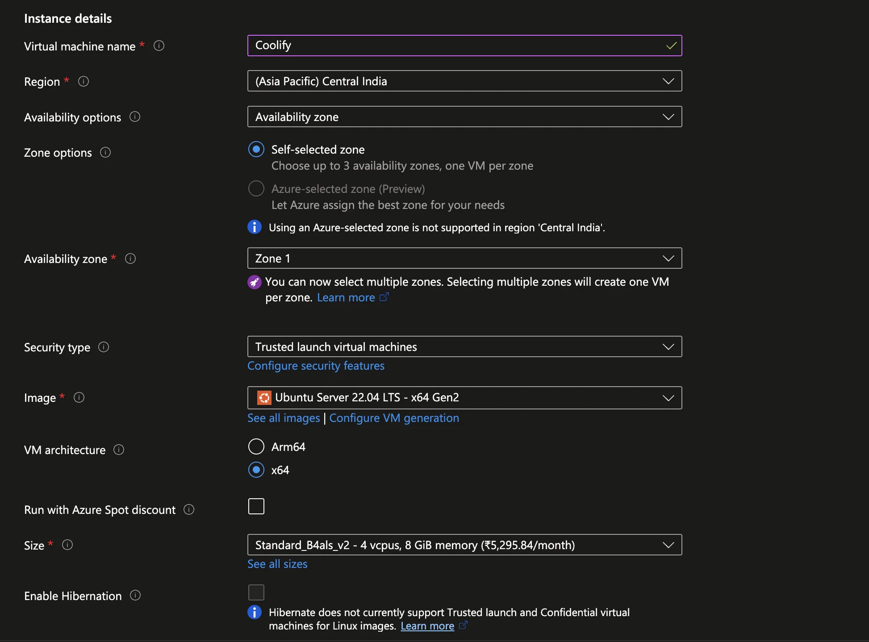Enable Run with Azure Spot discount checkbox

[256, 506]
